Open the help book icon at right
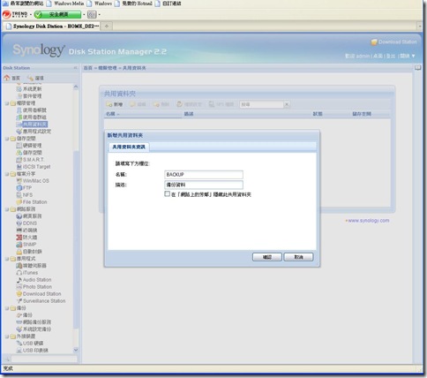The image size is (427, 378). [418, 68]
